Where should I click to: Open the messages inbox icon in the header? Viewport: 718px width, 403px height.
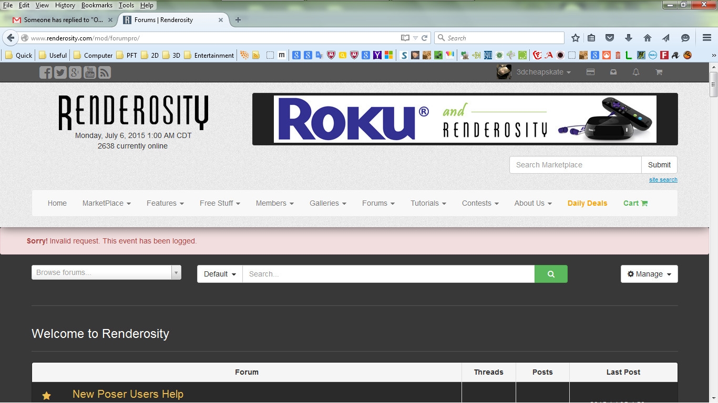613,72
